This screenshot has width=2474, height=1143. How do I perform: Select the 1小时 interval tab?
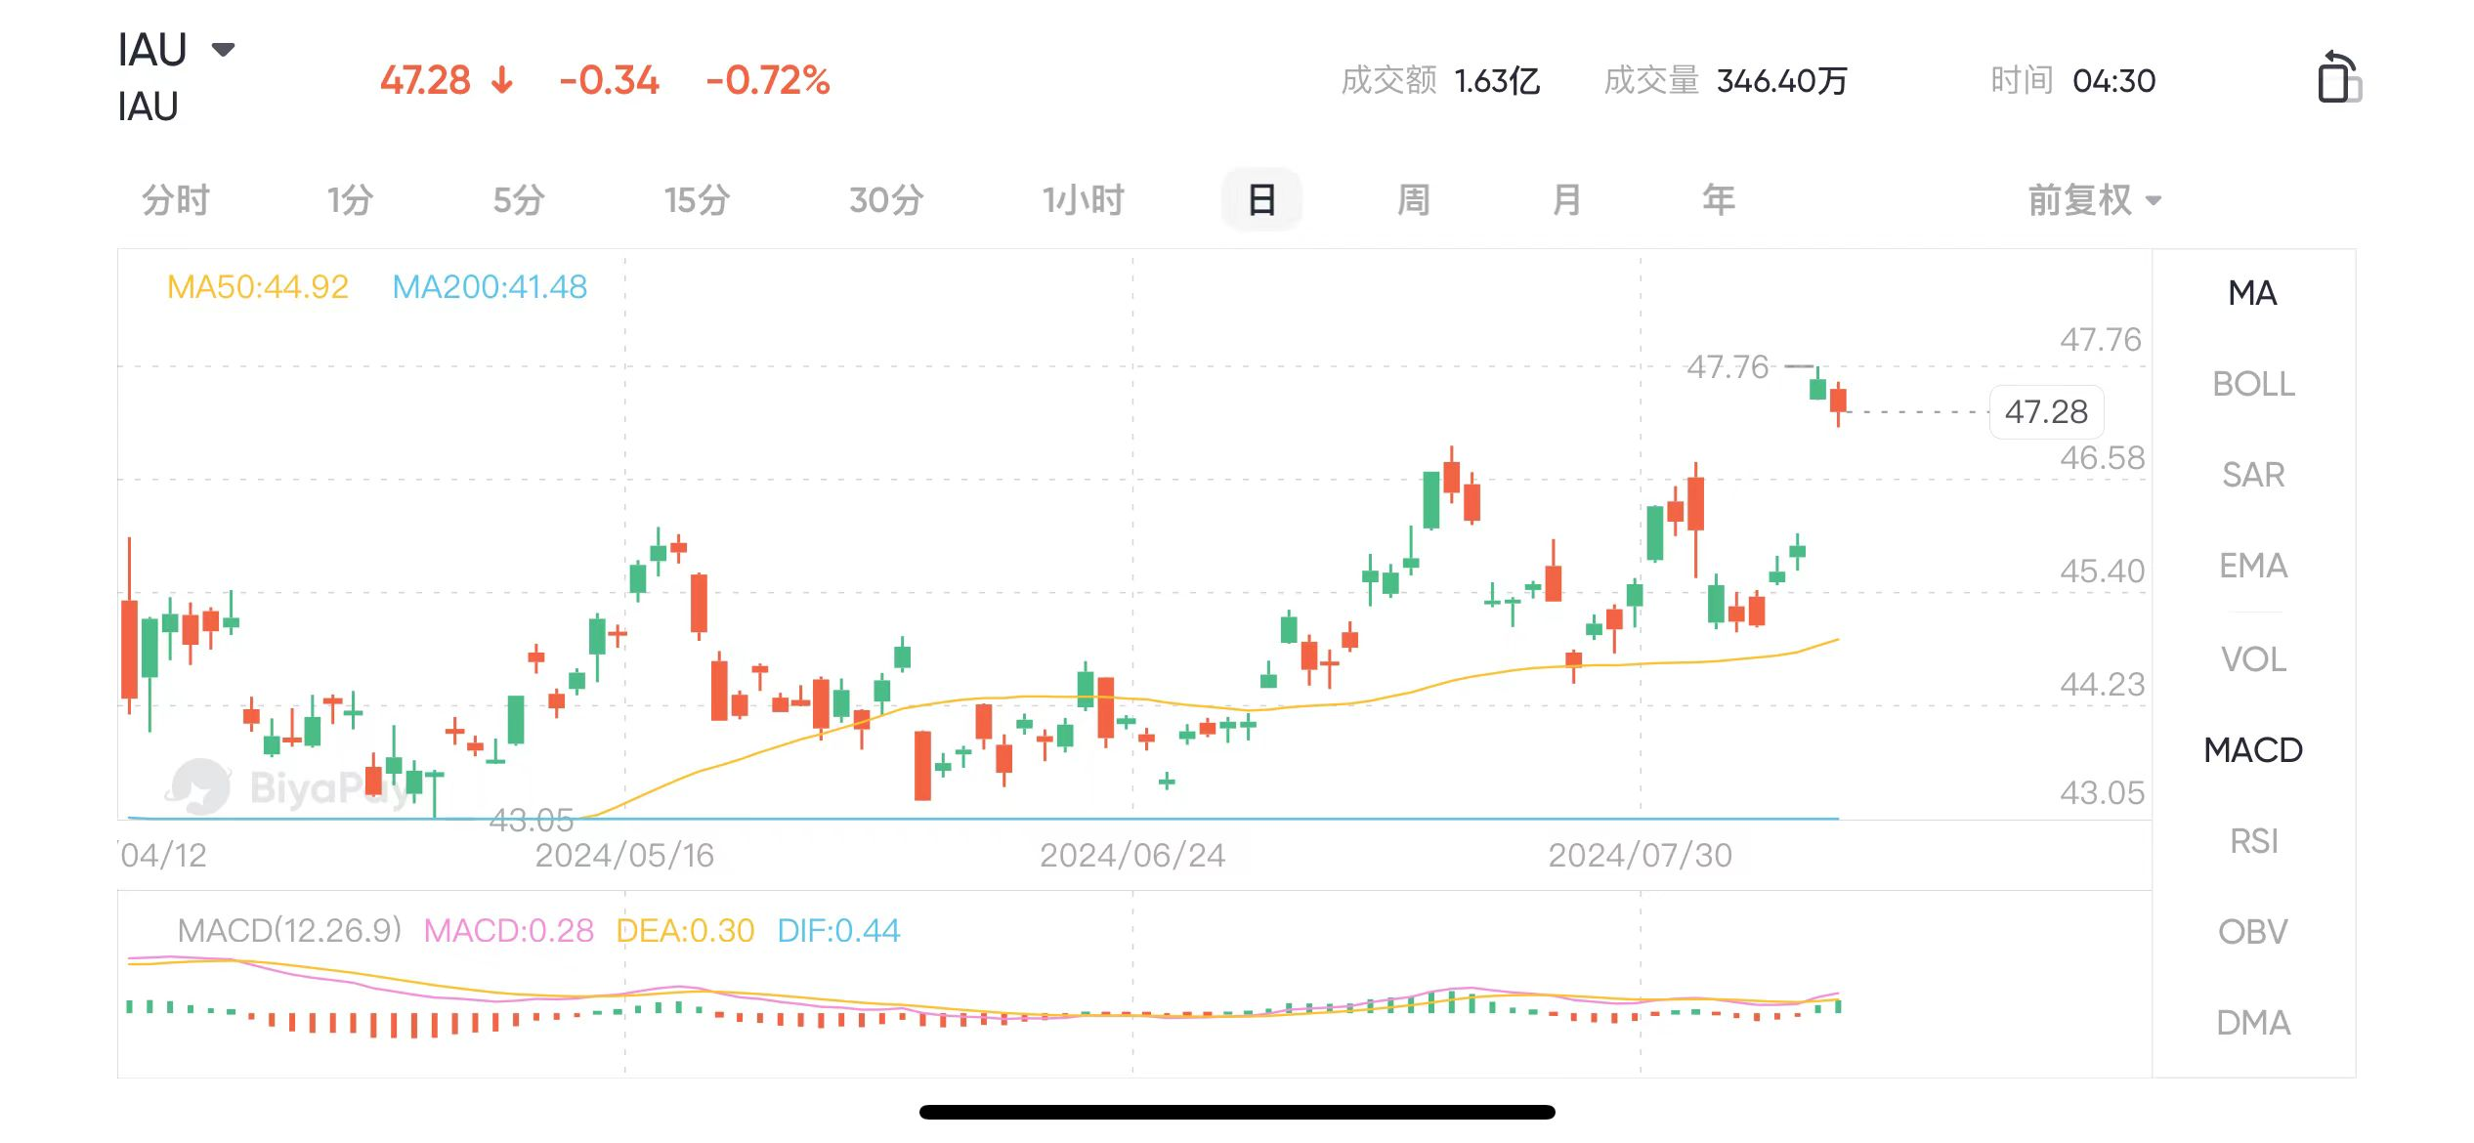tap(1083, 200)
